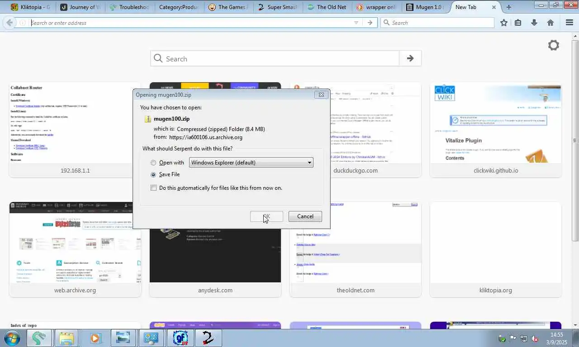Open the kliktopia.org tile

tap(496, 250)
